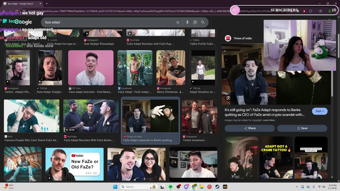Click the 'faze #adapt #fazeadapt' Instagram caption
Image resolution: width=340 pixels, height=191 pixels.
(x=99, y=44)
